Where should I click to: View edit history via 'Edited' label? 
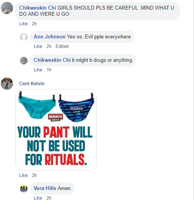(x=62, y=46)
